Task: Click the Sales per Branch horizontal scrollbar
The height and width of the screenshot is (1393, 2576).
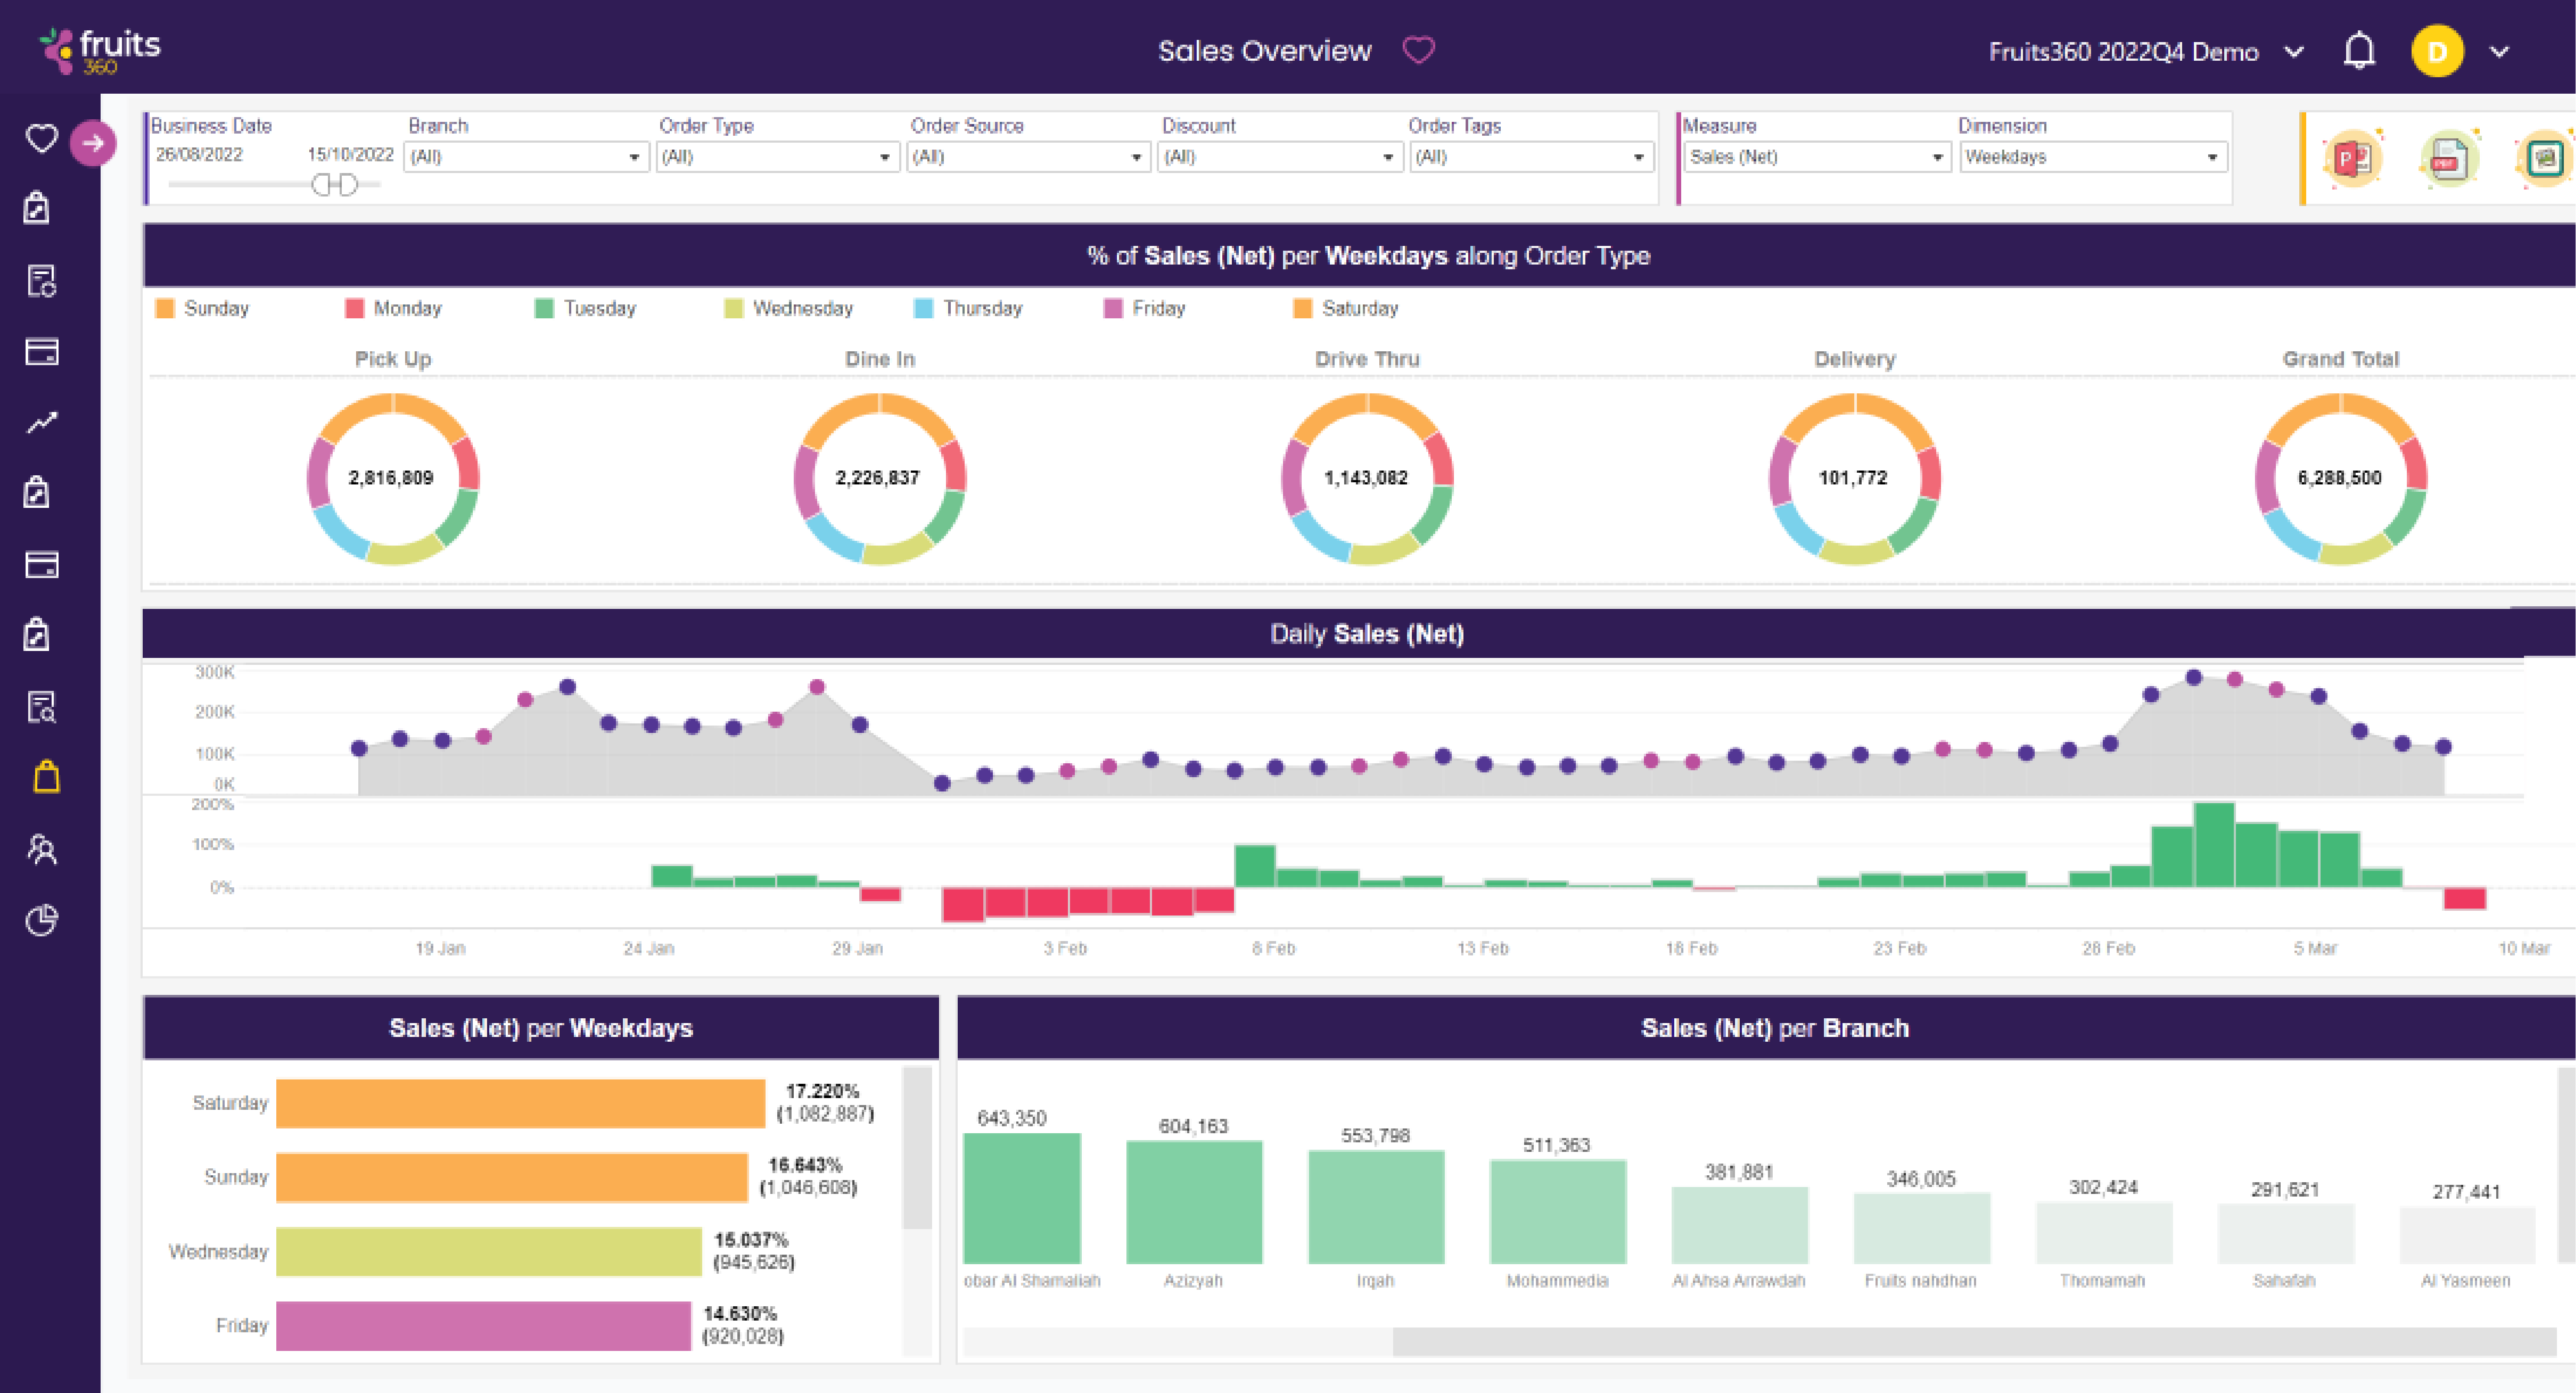Action: coord(1974,1341)
